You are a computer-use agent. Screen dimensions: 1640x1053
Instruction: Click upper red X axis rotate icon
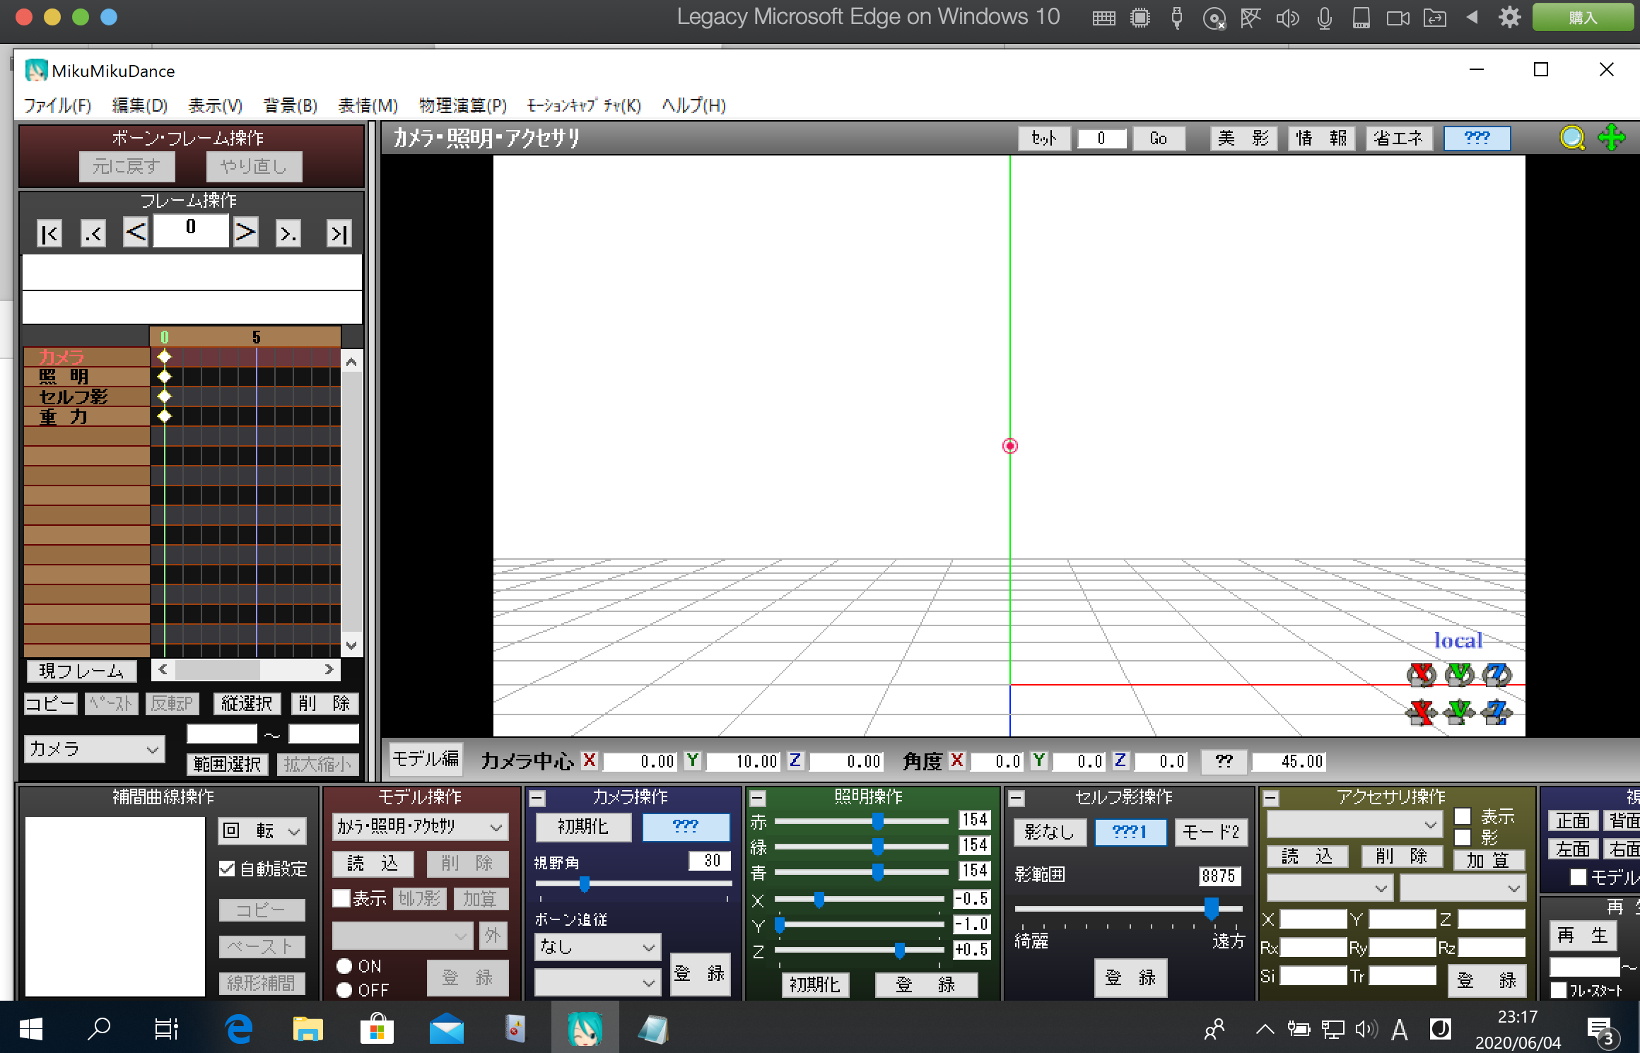point(1422,674)
